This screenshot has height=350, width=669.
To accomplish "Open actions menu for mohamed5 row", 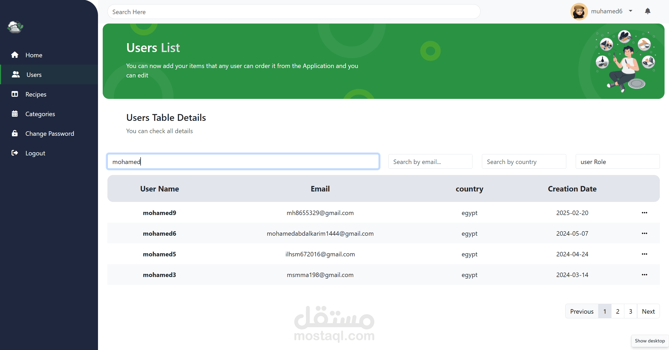I will tap(644, 254).
